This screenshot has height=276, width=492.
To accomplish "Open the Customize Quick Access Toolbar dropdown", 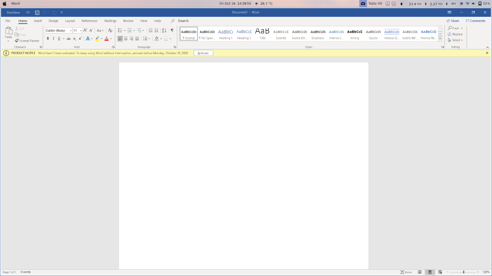I will pyautogui.click(x=61, y=12).
